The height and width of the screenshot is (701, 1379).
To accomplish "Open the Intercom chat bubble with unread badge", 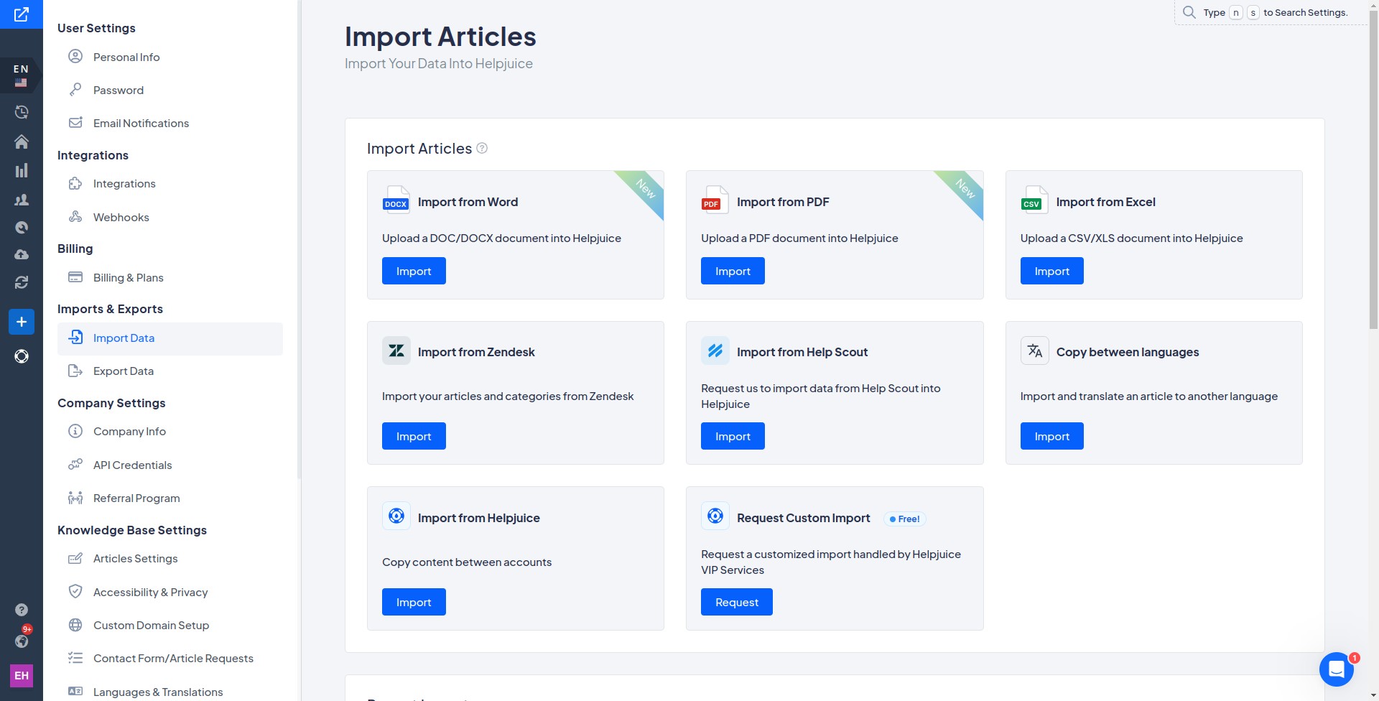I will click(x=1337, y=669).
